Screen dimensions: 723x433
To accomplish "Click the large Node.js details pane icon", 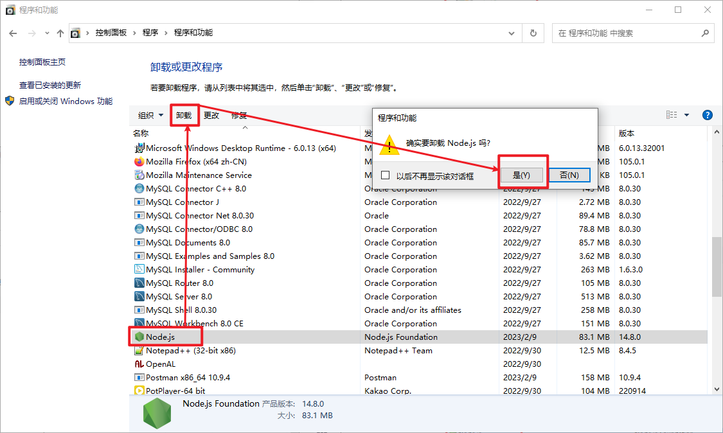I will (157, 414).
